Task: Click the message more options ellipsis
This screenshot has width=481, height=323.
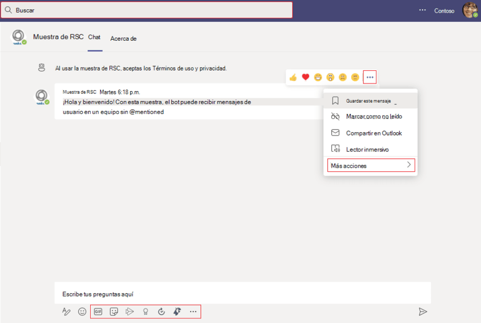Action: (x=370, y=77)
